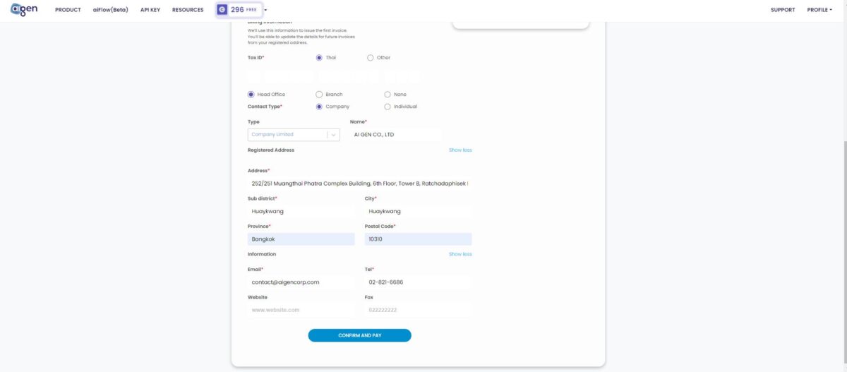Open the aiFlow(Beta) menu item
This screenshot has width=847, height=372.
click(x=110, y=10)
